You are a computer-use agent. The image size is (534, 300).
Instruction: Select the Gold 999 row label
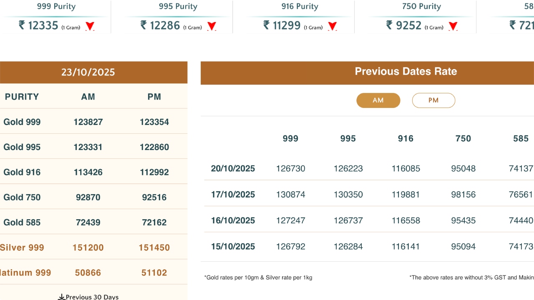pyautogui.click(x=22, y=122)
